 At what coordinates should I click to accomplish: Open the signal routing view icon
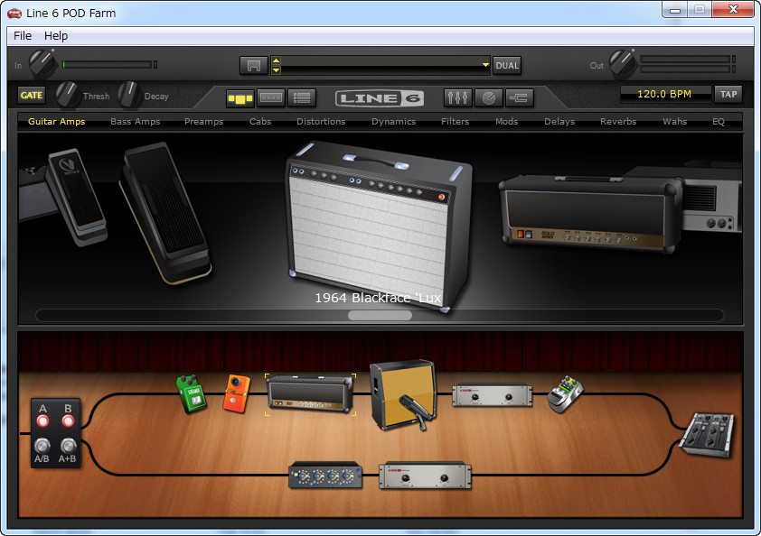(520, 97)
